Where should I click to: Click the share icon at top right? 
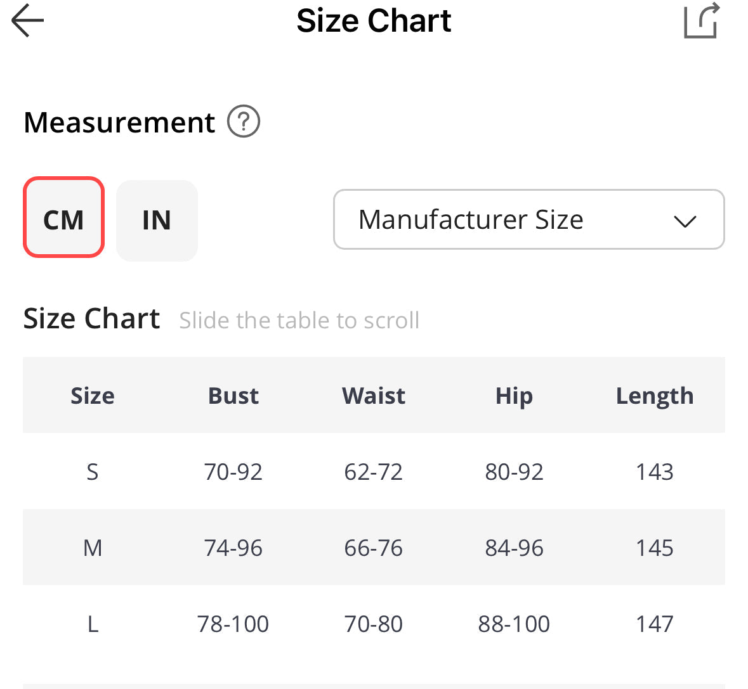point(701,21)
